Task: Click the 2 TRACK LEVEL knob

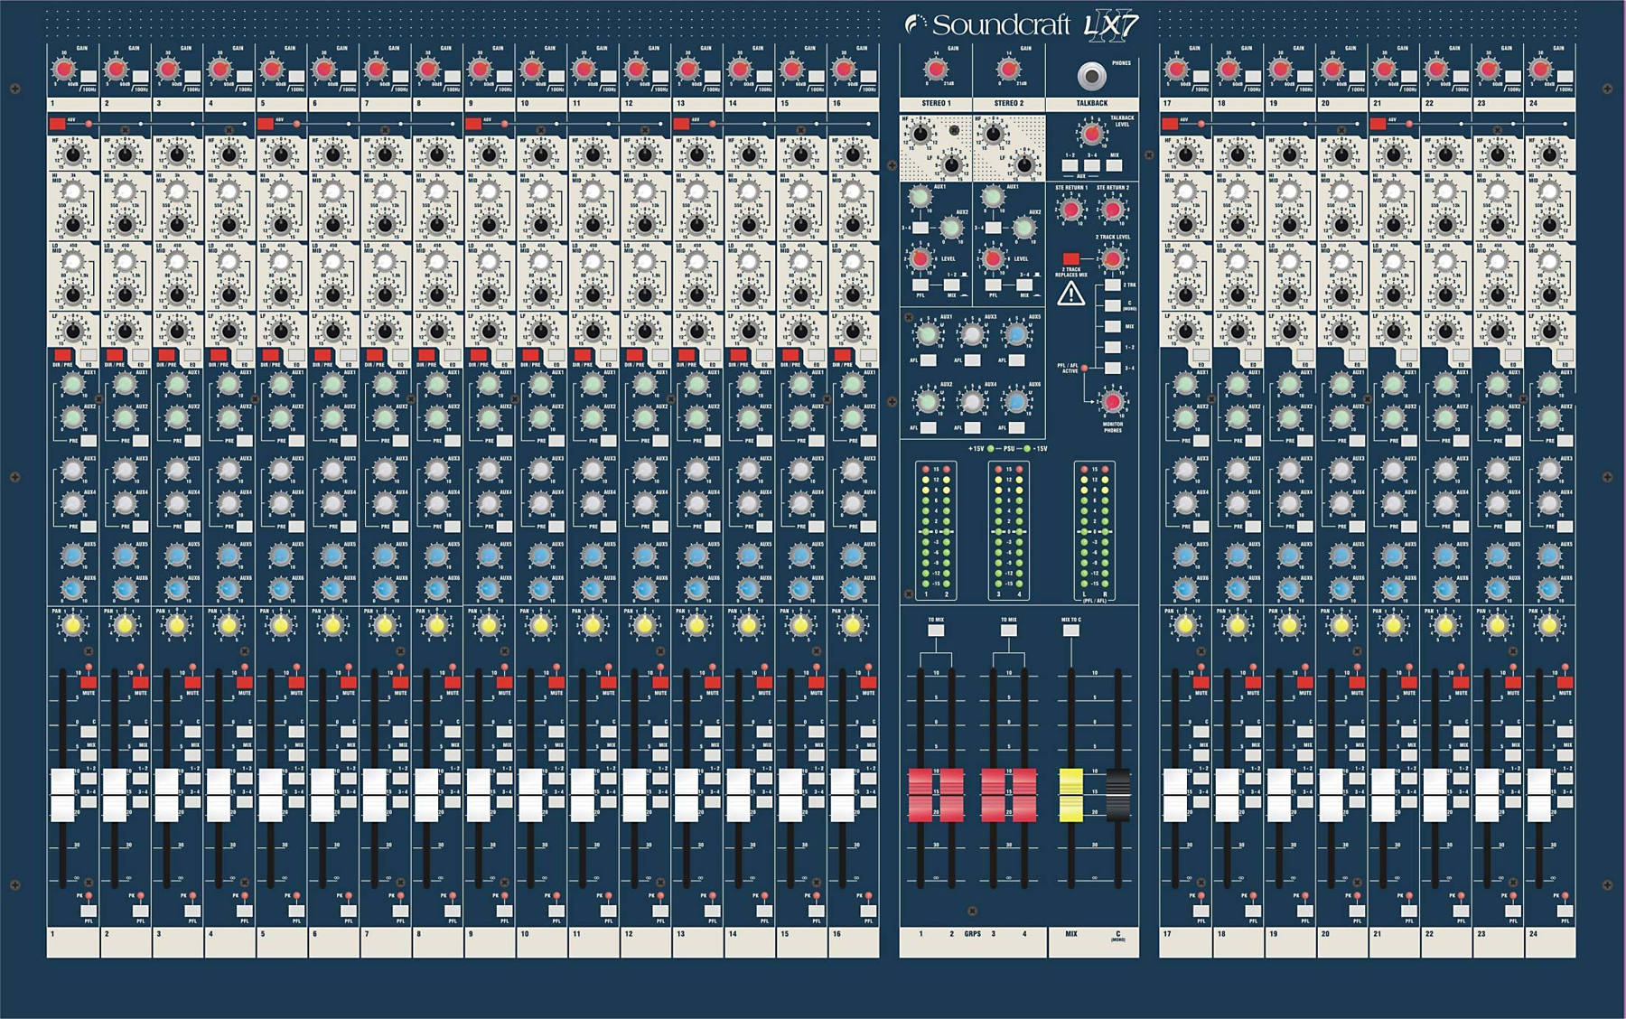Action: [x=1111, y=258]
